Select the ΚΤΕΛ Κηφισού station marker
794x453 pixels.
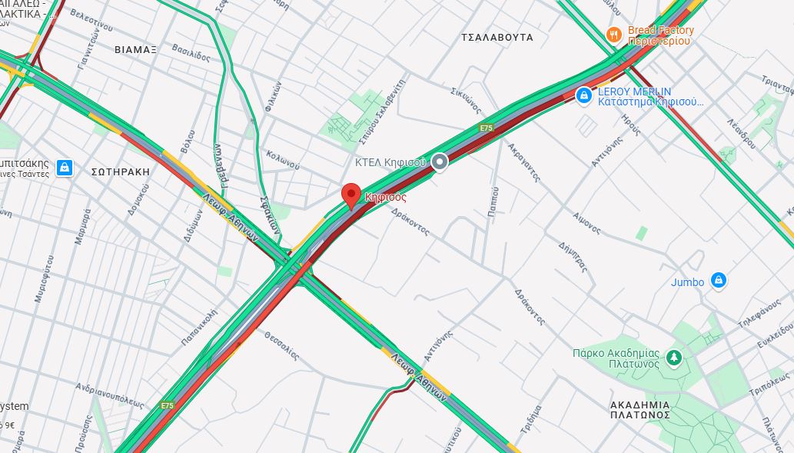[440, 162]
